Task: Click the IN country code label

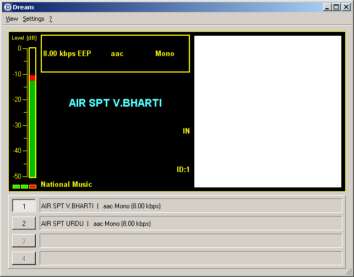Action: [x=186, y=131]
